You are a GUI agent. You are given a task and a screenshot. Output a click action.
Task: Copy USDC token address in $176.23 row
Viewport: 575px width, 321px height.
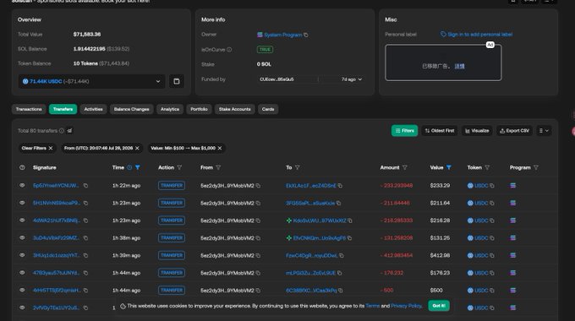click(x=492, y=273)
